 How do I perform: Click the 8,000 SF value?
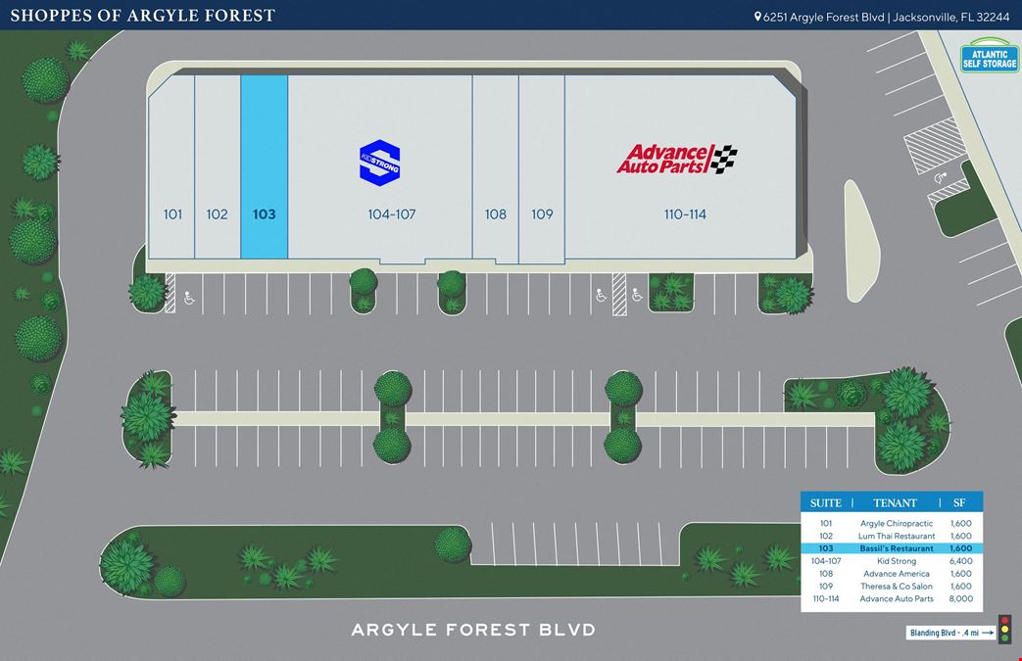[x=960, y=598]
